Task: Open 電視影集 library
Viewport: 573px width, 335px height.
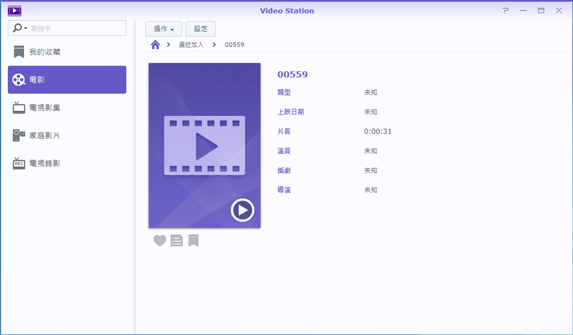Action: (67, 108)
